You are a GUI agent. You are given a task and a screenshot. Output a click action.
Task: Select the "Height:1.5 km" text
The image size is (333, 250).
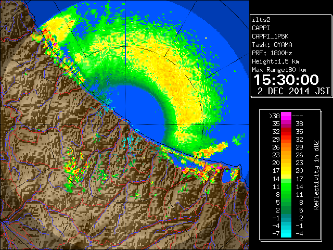click(x=275, y=61)
